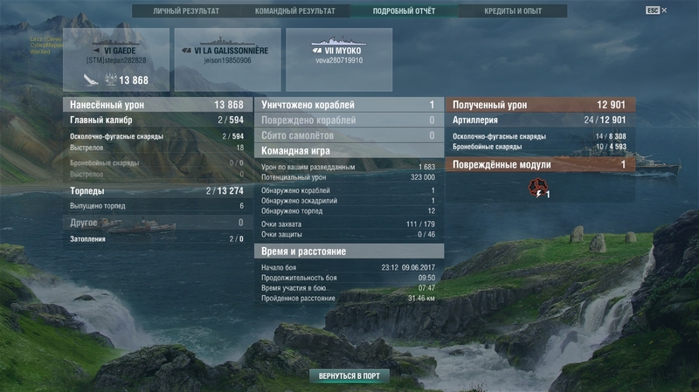Screen dimensions: 699x392
Task: Open the Личный результат tab
Action: (186, 11)
